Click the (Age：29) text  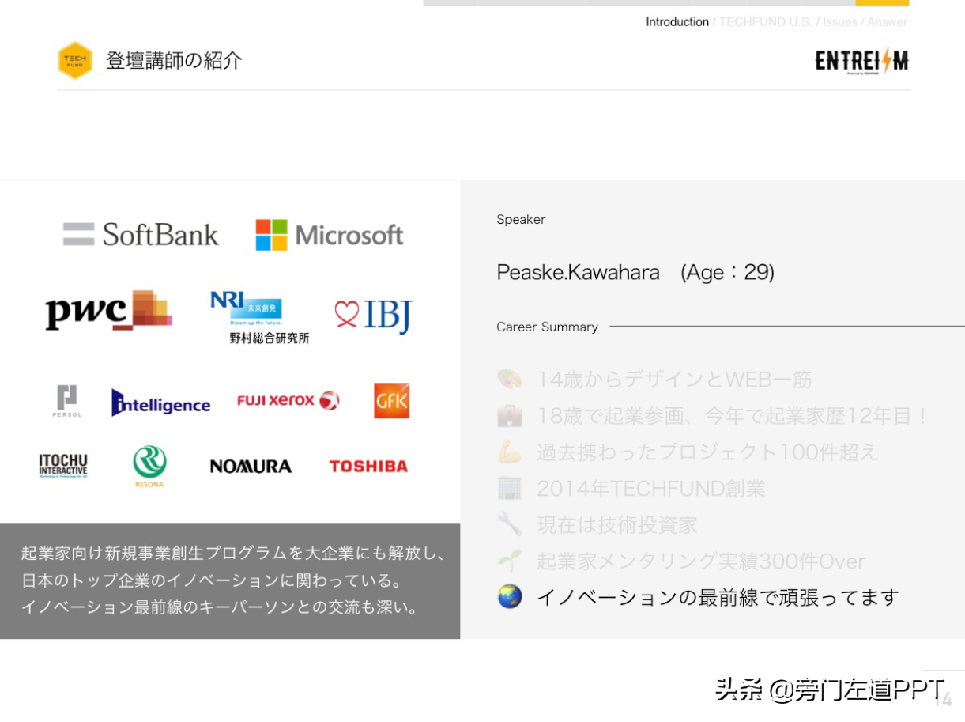[x=727, y=273]
